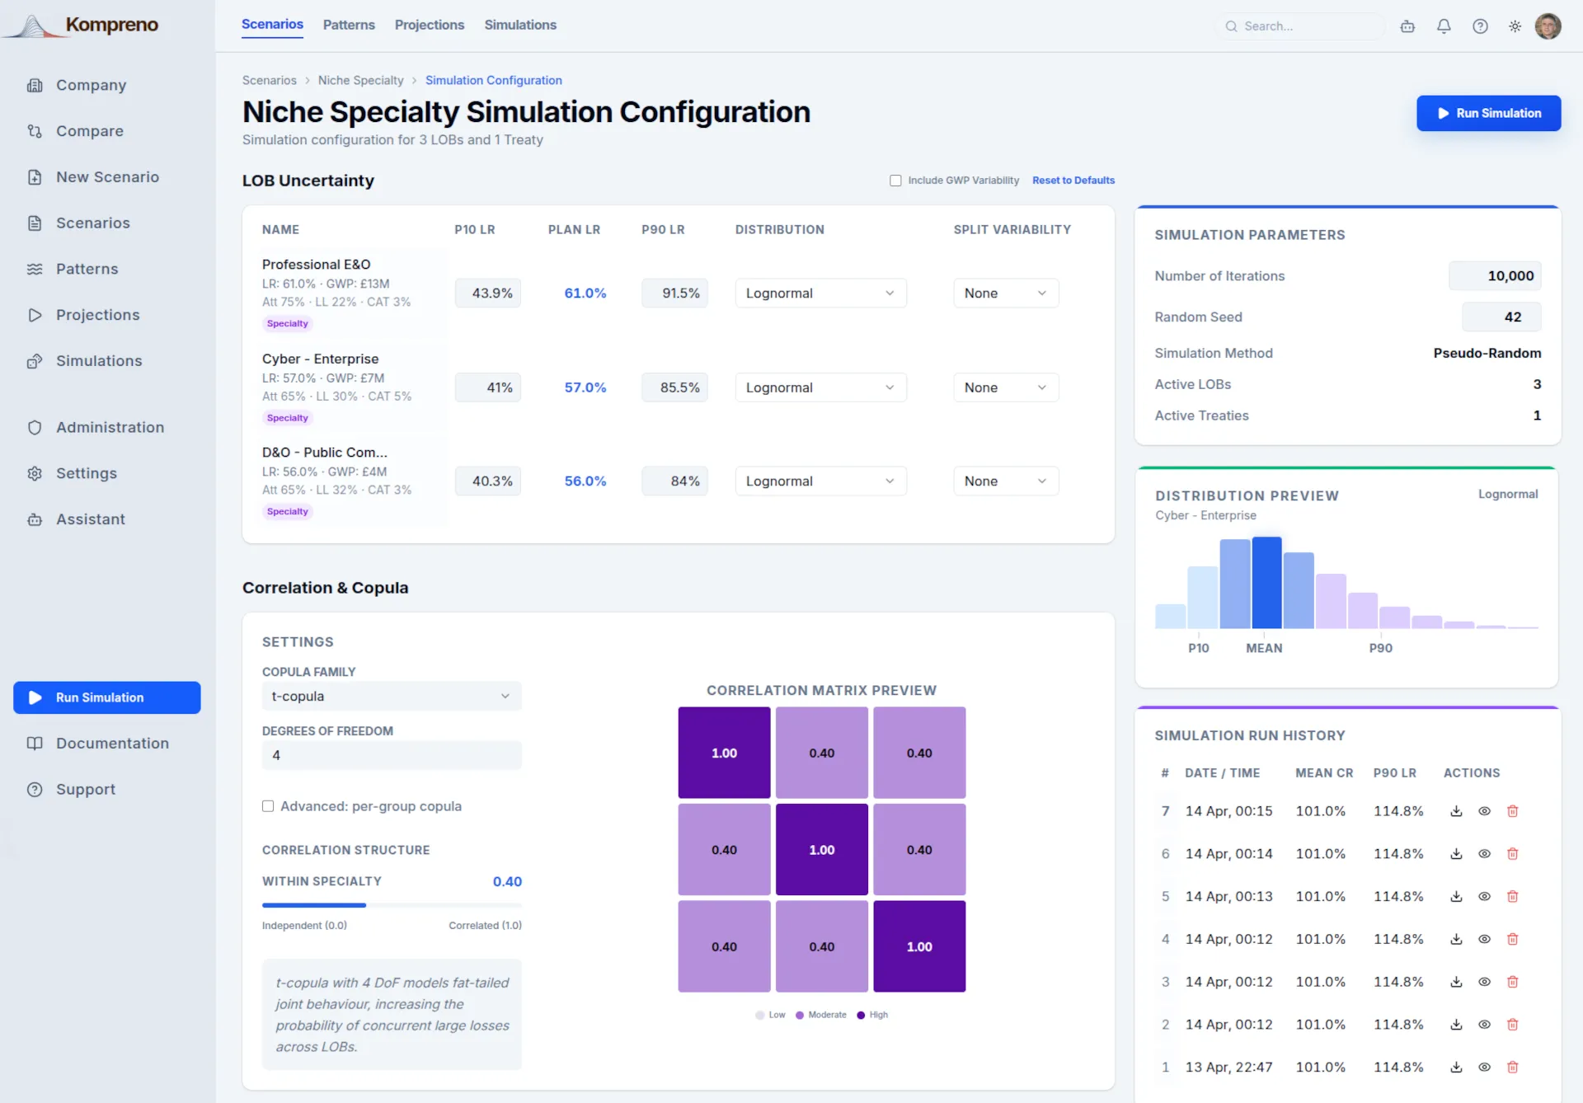This screenshot has height=1103, width=1583.
Task: View run 5 with the eye icon
Action: point(1484,897)
